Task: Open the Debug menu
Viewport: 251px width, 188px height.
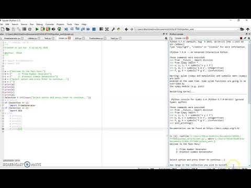Action: [x=40, y=25]
